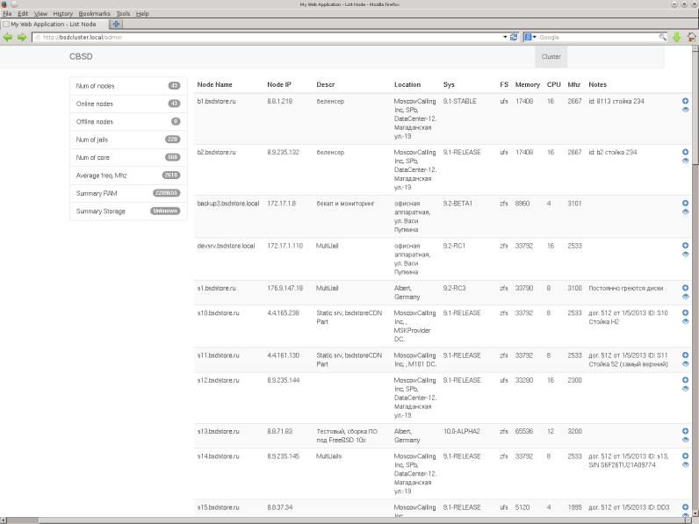
Task: Click the plus icon for b1.bsdstore.ru
Action: [x=685, y=101]
